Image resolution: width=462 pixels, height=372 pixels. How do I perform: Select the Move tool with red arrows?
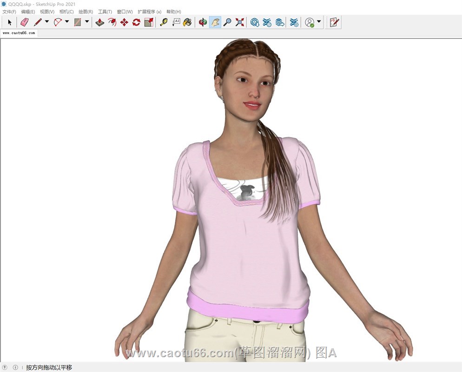(x=125, y=22)
